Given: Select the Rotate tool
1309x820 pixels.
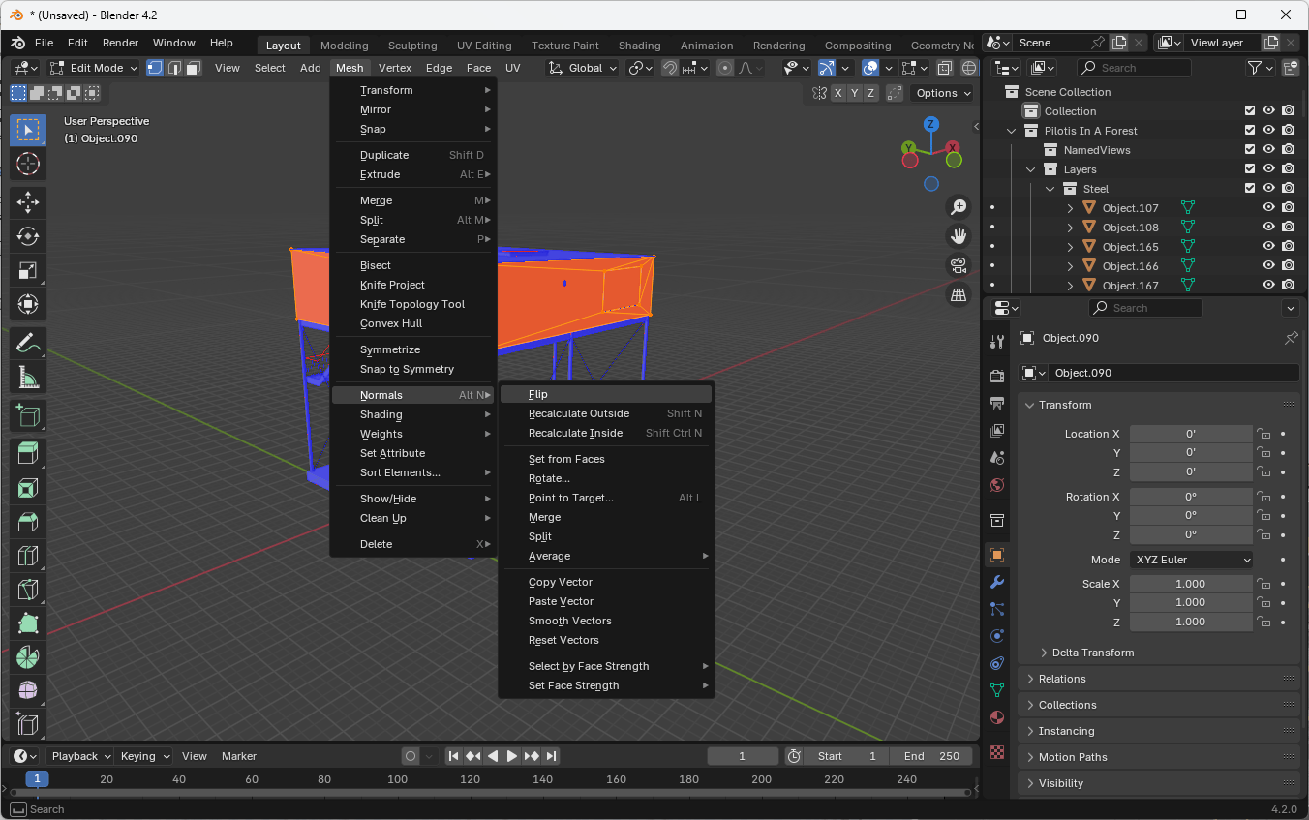Looking at the screenshot, I should [x=28, y=236].
